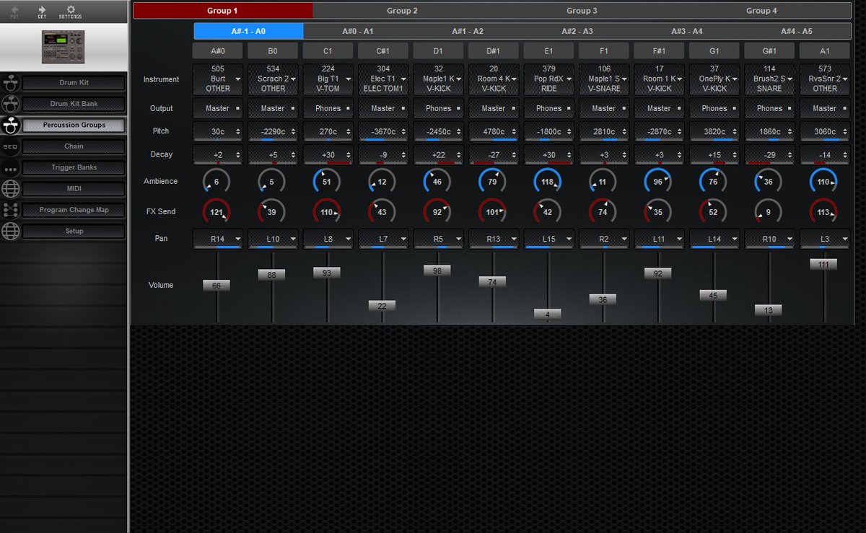Viewport: 866px width, 533px height.
Task: Click the G#1 note header button
Action: [769, 51]
